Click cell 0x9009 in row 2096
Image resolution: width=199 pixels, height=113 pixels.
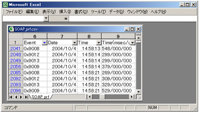(x=35, y=91)
